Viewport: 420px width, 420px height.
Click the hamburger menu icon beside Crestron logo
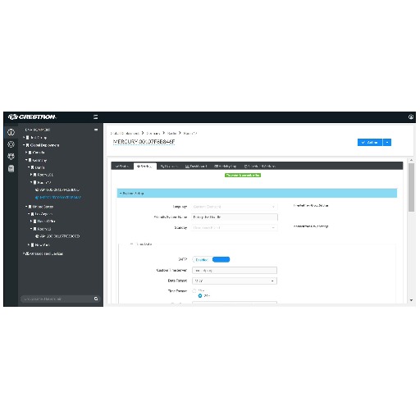click(x=95, y=117)
